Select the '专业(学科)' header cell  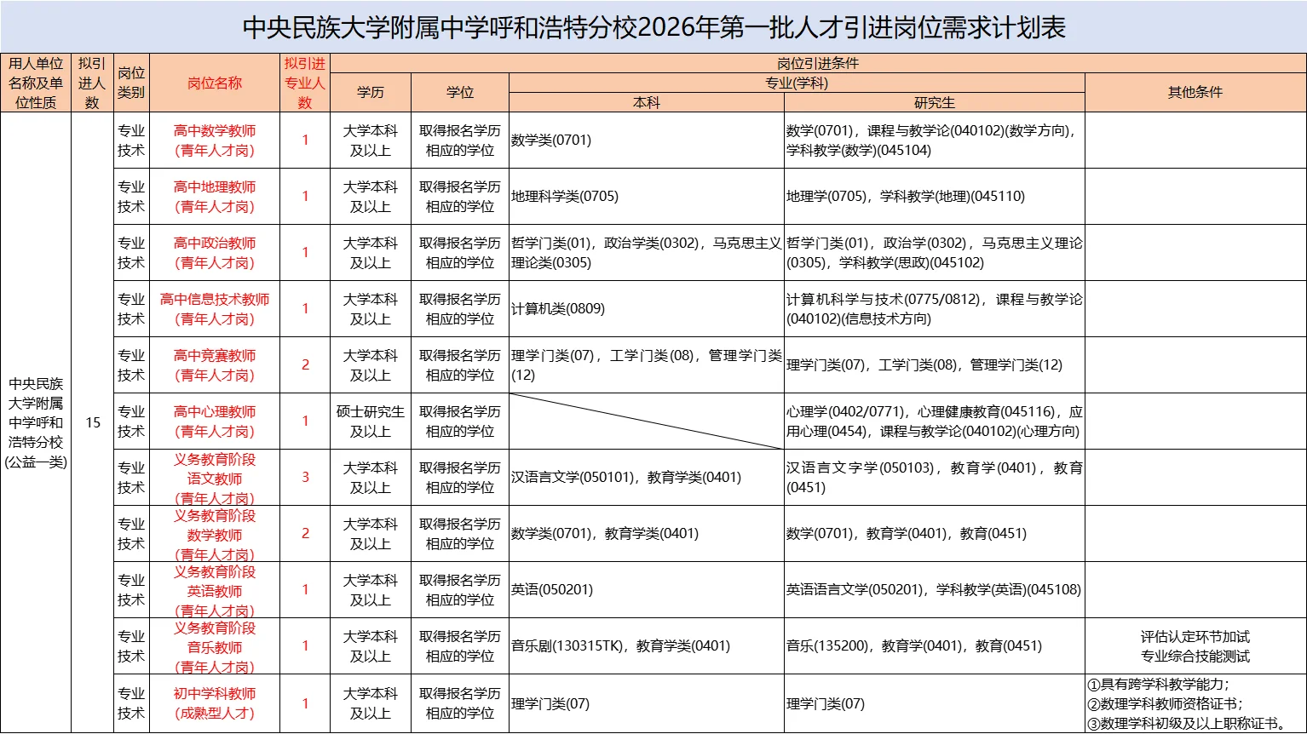tap(797, 83)
